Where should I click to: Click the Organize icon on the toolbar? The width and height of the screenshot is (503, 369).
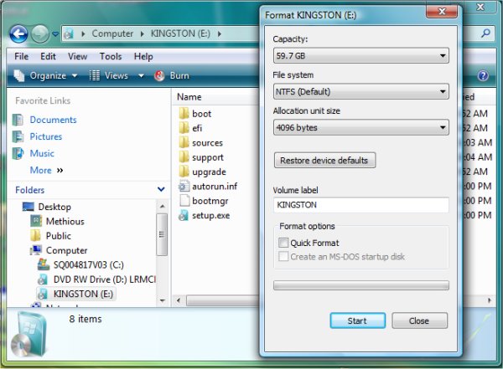pos(19,76)
